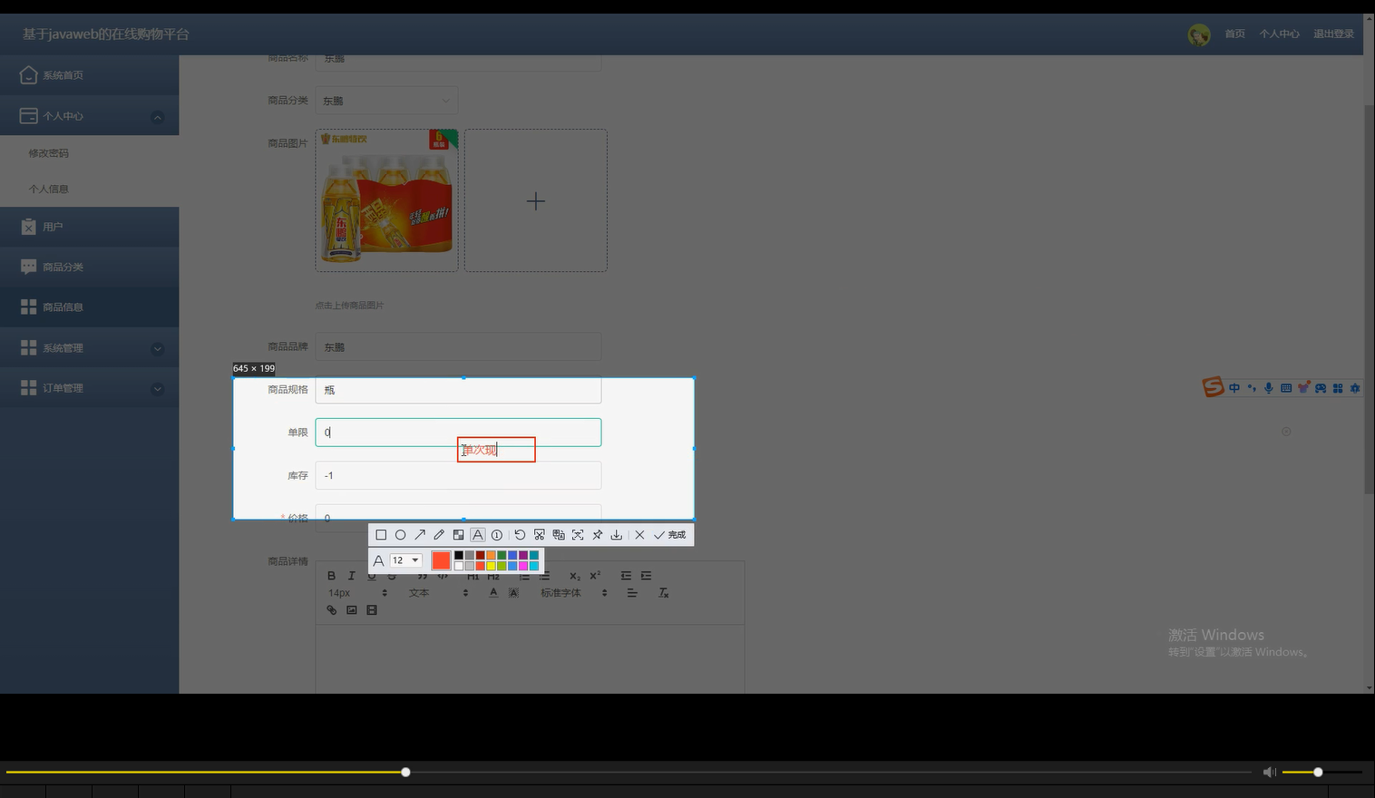Pin the screenshot to the screen
This screenshot has width=1375, height=798.
pos(597,534)
